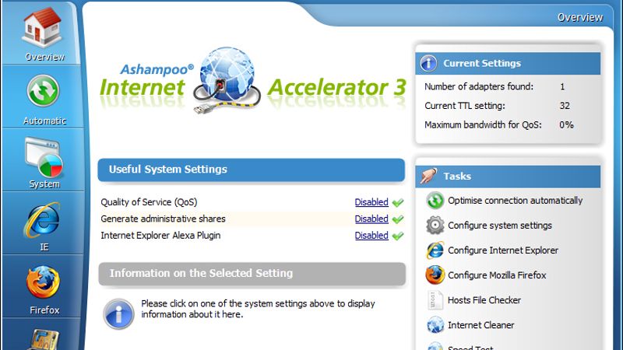Click the IE icon for Configure Internet Explorer

point(435,250)
